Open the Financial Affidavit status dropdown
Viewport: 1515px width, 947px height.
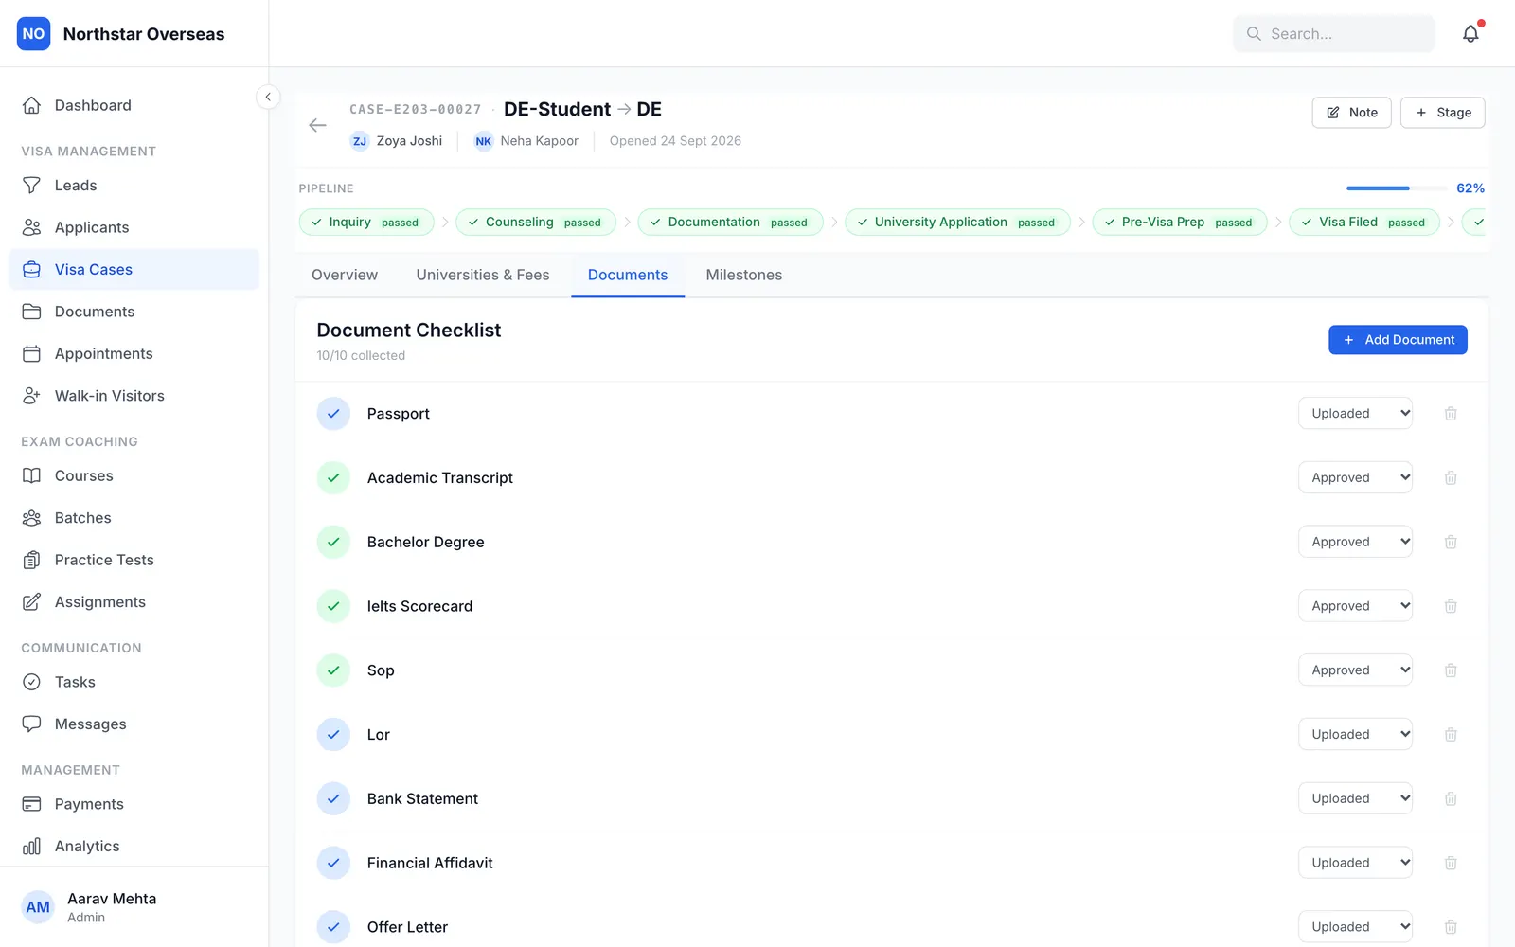[1355, 863]
